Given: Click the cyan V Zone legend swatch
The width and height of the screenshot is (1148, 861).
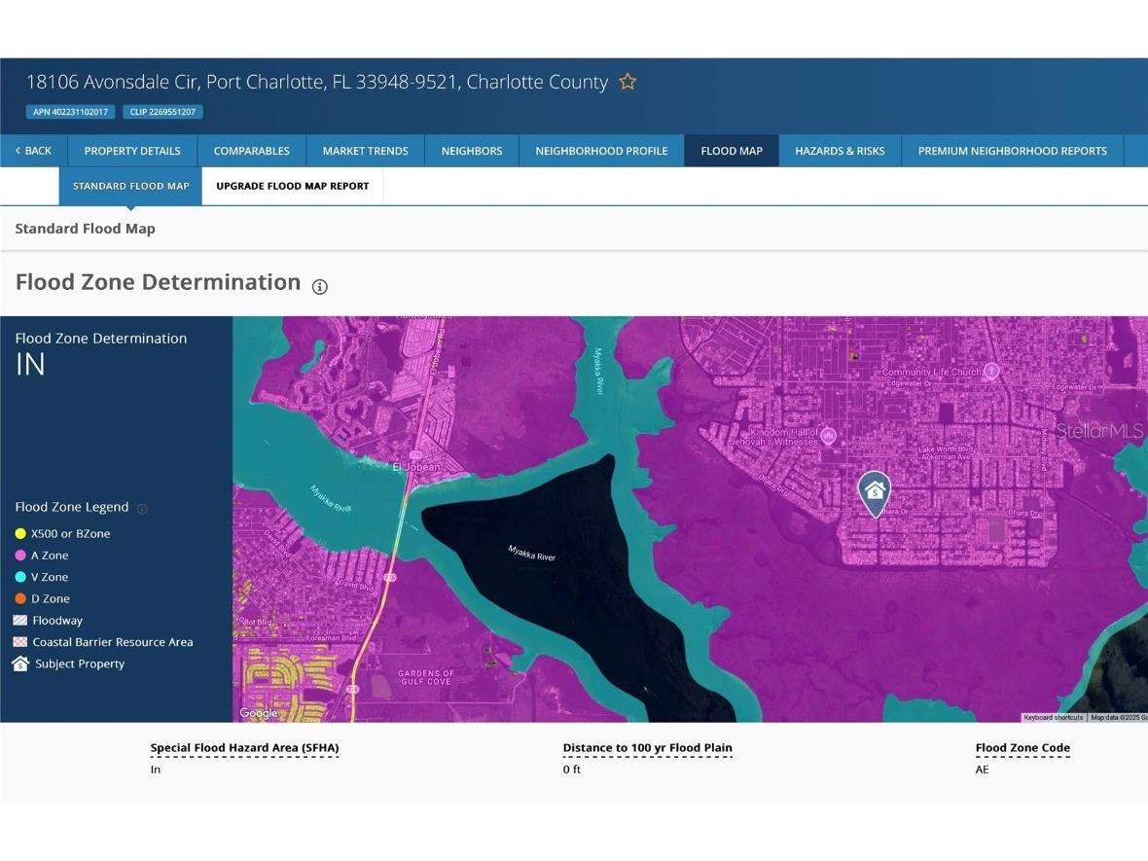Looking at the screenshot, I should point(20,577).
